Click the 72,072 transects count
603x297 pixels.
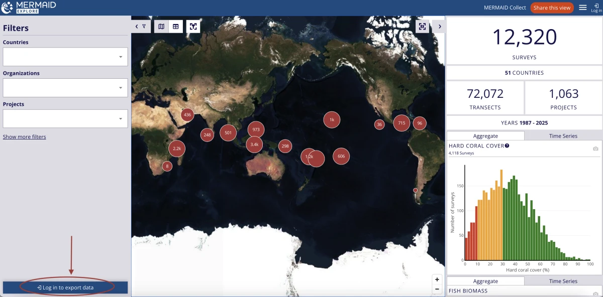[485, 93]
